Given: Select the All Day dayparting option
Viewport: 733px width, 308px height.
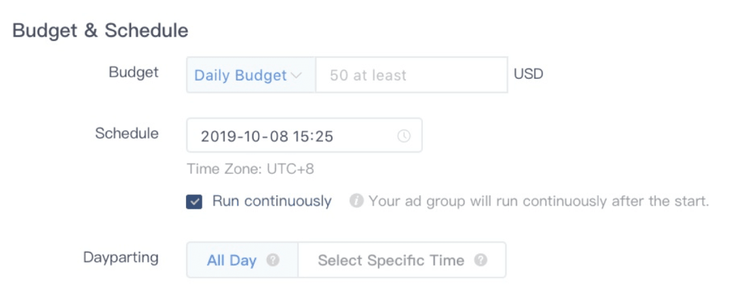Looking at the screenshot, I should tap(232, 261).
